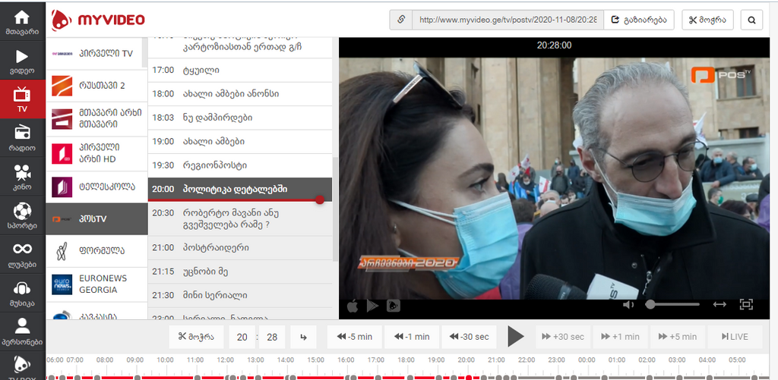
Task: Click the 16:00 mark on timeline
Action: pyautogui.click(x=346, y=360)
